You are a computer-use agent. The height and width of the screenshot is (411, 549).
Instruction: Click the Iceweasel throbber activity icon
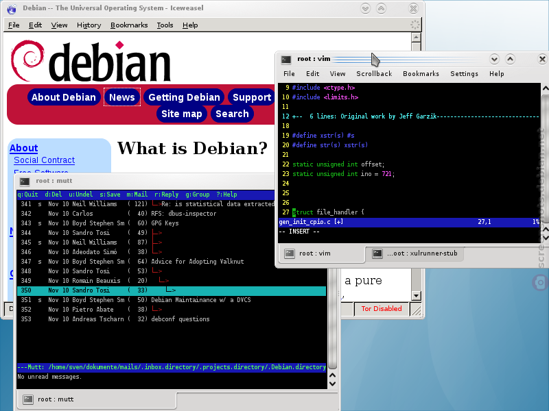coord(415,25)
